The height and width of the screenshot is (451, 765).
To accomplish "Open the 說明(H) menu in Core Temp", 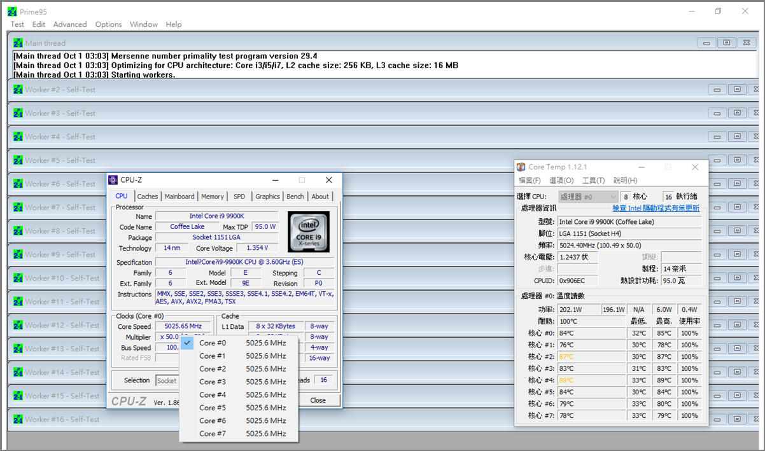I will (625, 181).
